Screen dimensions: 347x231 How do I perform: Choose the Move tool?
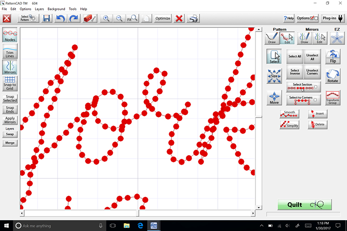pyautogui.click(x=274, y=98)
